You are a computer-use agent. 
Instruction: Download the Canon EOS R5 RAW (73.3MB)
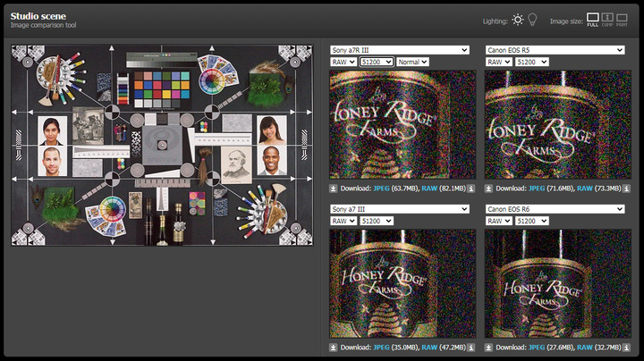pos(584,189)
